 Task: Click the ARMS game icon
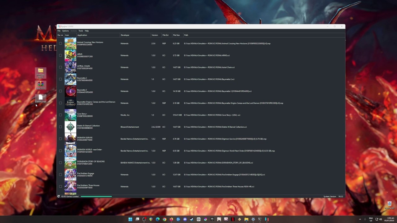(70, 55)
